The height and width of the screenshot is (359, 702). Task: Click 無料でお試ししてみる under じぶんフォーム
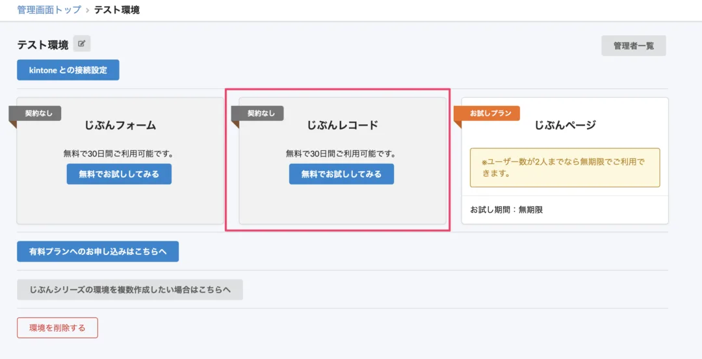tap(119, 174)
